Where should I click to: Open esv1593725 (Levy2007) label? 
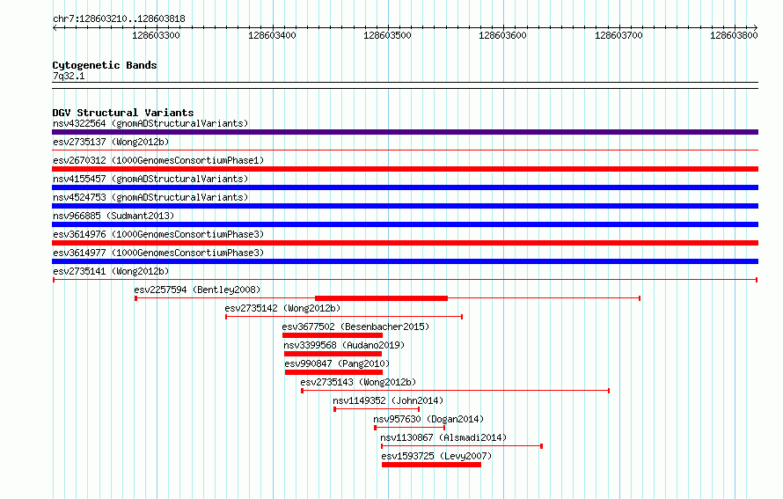(x=436, y=456)
